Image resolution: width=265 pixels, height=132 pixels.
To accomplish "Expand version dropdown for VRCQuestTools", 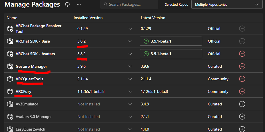I will point(130,79).
